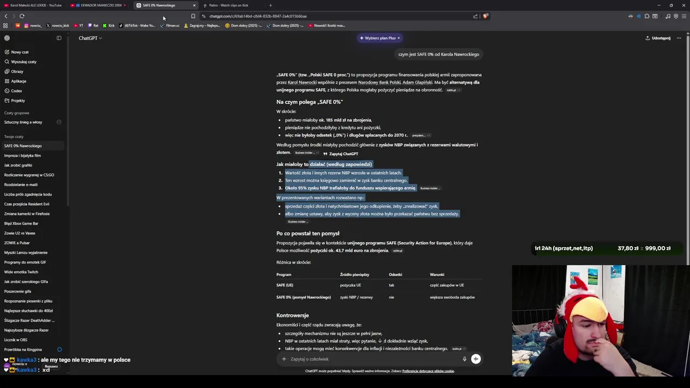The width and height of the screenshot is (690, 388).
Task: Click the address bar URL
Action: pos(258,16)
